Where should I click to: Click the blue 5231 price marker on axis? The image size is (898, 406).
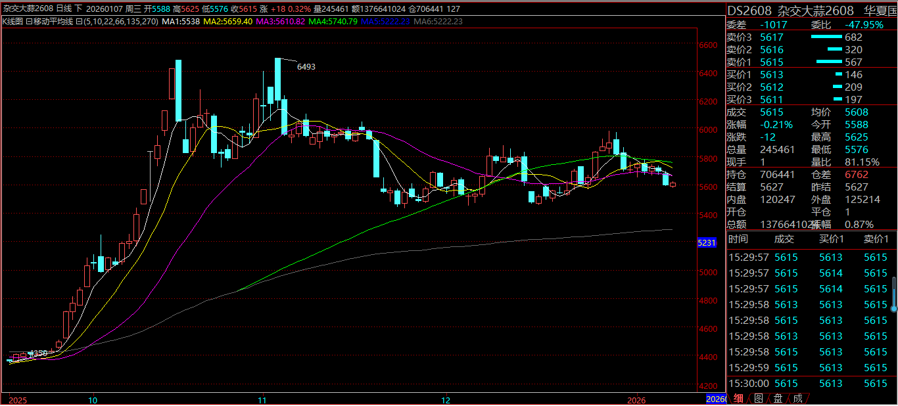tap(706, 243)
